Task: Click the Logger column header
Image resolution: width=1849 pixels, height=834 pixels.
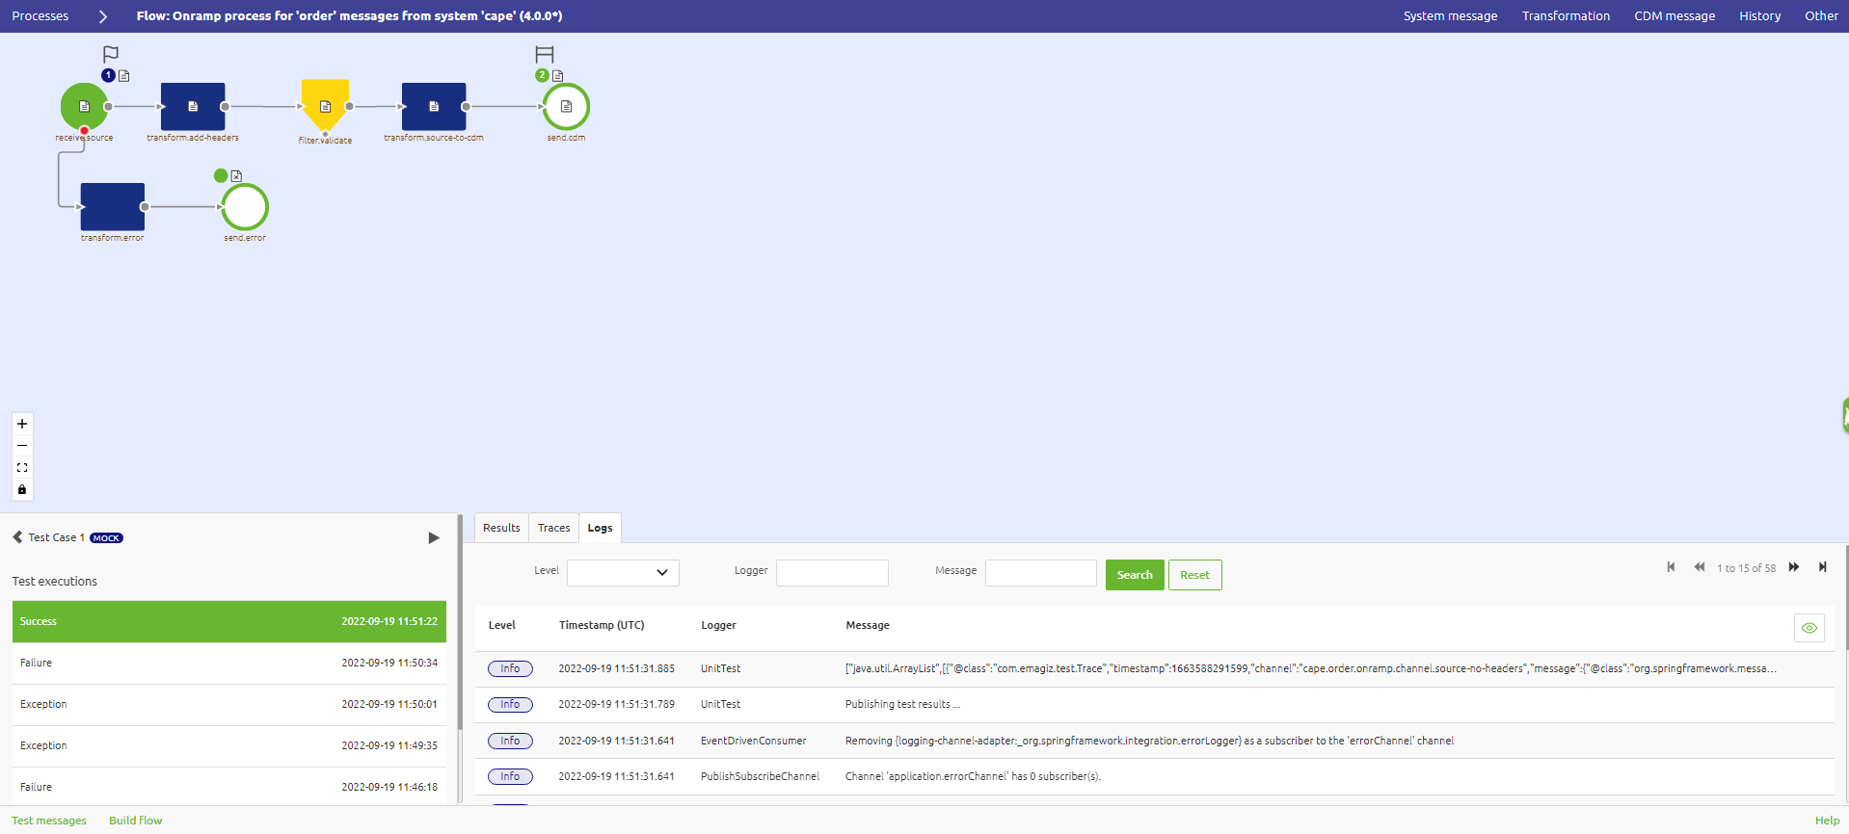Action: tap(718, 625)
